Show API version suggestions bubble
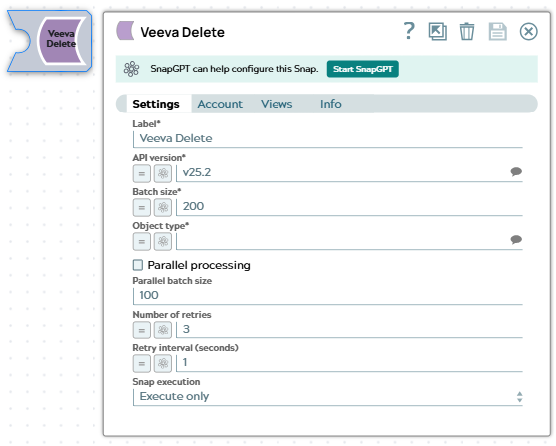 click(x=516, y=172)
